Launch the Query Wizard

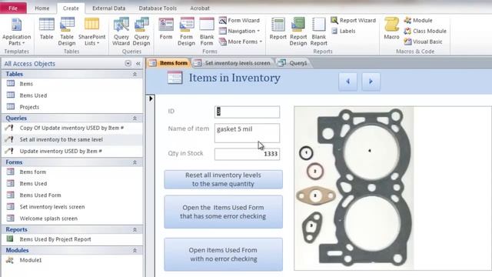[x=121, y=32]
